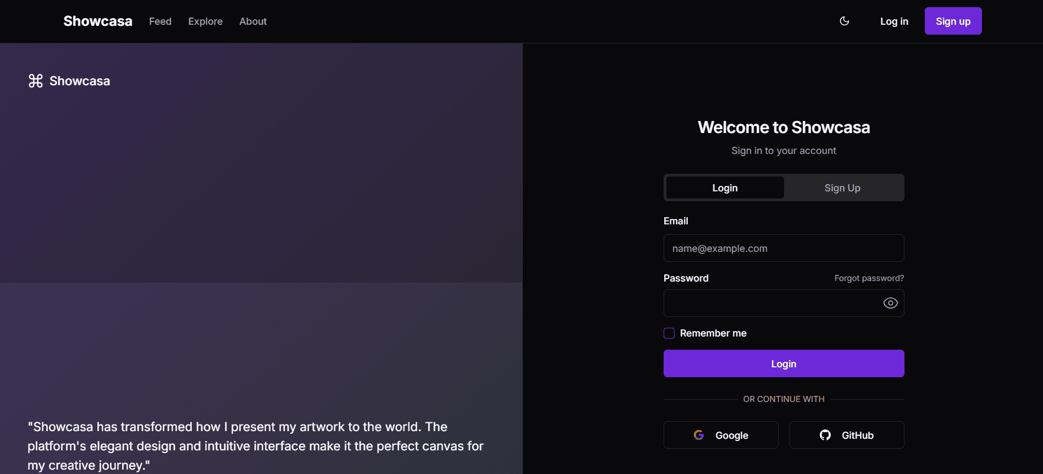Open Explore in the top navigation
This screenshot has height=474, width=1043.
[205, 21]
